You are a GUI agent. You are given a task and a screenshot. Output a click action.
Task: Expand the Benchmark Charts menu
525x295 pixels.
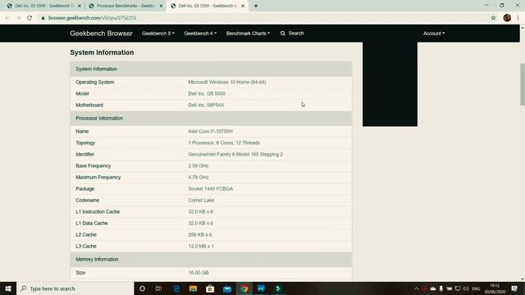tap(248, 34)
